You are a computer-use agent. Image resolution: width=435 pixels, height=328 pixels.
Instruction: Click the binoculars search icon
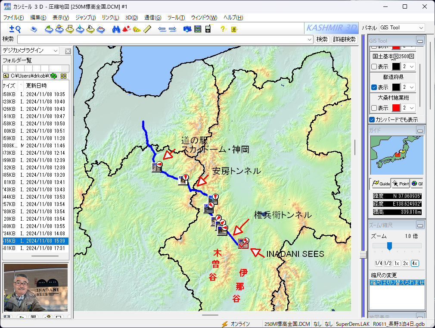pyautogui.click(x=116, y=29)
